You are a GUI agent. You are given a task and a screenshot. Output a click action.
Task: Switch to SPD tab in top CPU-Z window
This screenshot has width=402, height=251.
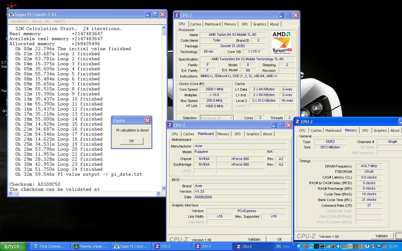point(244,24)
